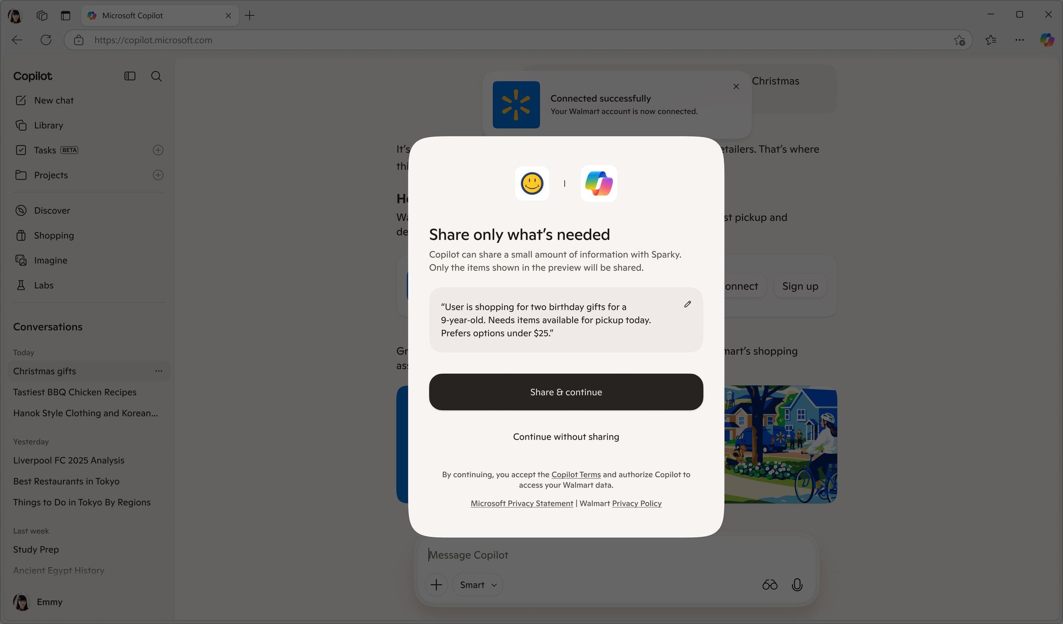Click the site info lock icon
Viewport: 1063px width, 624px height.
pos(79,40)
